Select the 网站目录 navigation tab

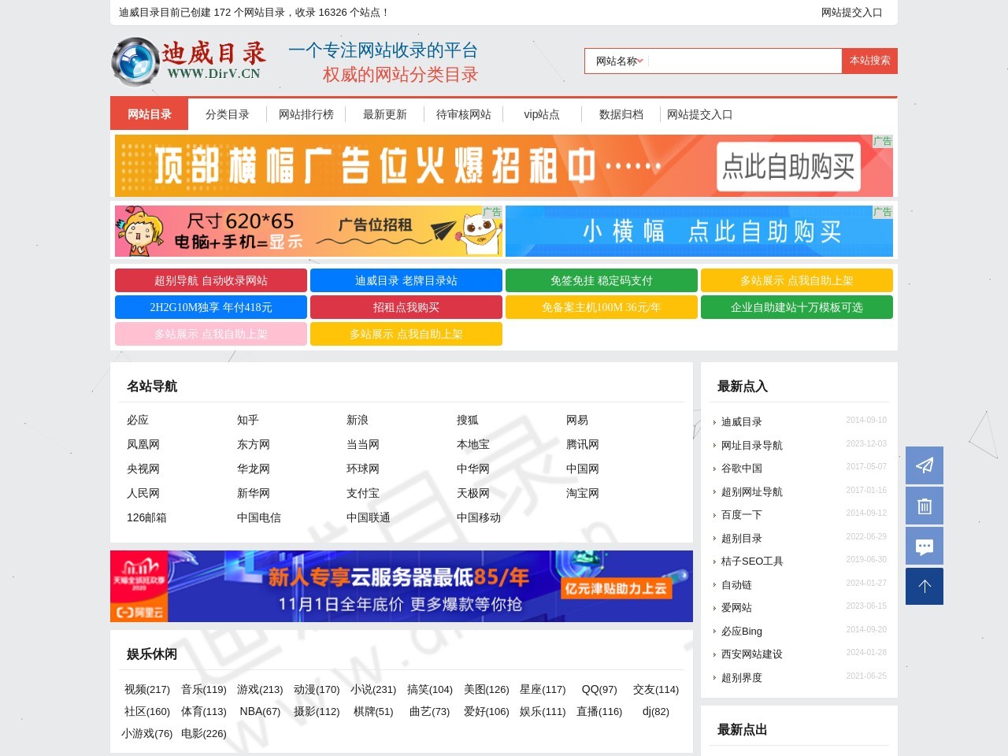pos(150,114)
